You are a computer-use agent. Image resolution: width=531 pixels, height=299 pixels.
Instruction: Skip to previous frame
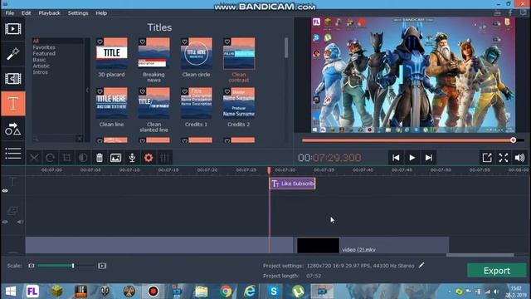(396, 158)
